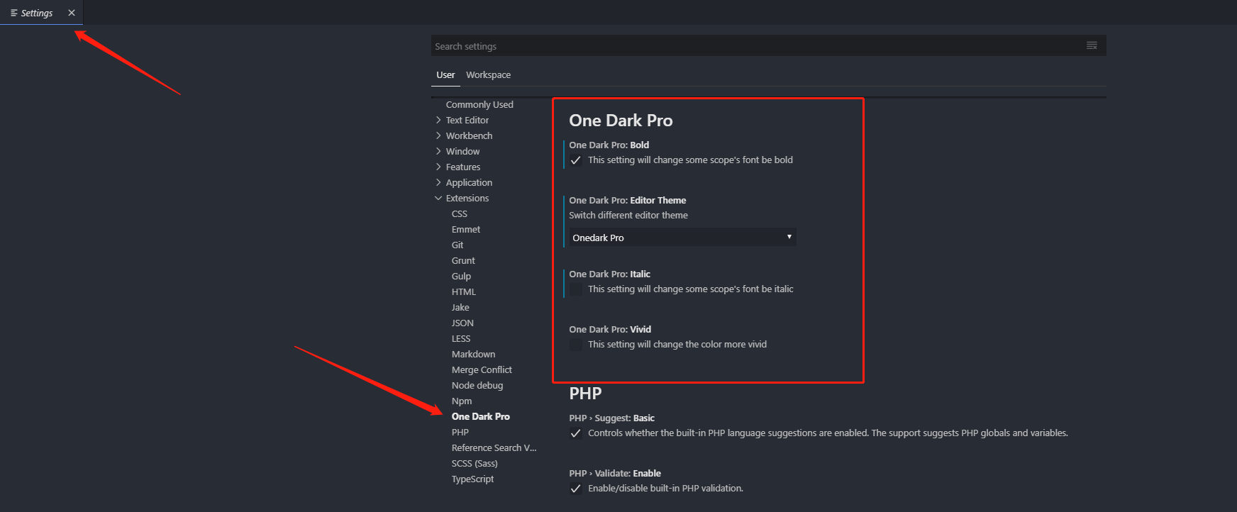Viewport: 1237px width, 512px height.
Task: Click 'Switch different editor theme' description
Action: tap(628, 215)
